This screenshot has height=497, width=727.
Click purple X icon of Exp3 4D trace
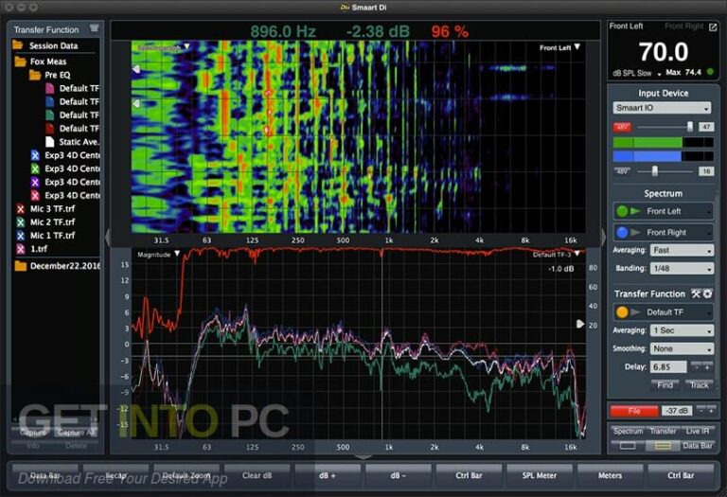[35, 182]
